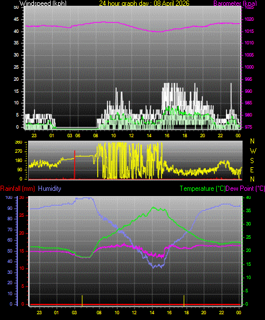
Task: Select the 1005 value on the barometer axis
Action: [x=249, y=55]
